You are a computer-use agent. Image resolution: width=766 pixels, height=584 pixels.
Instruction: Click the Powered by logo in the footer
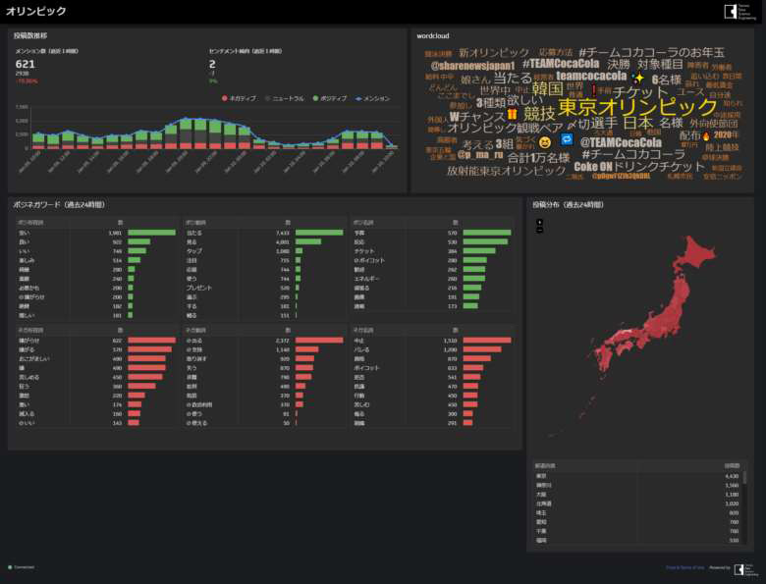(745, 569)
